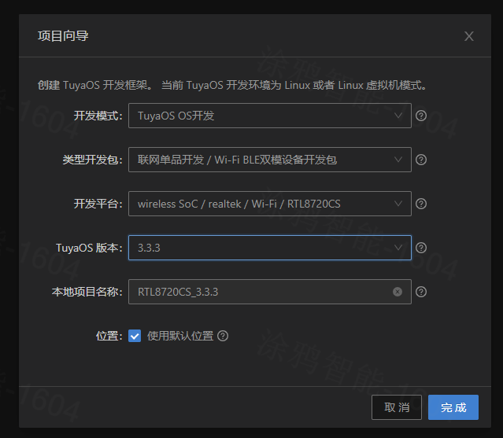Image resolution: width=503 pixels, height=438 pixels.
Task: Click the 项目向导 dialog title
Action: click(x=63, y=36)
